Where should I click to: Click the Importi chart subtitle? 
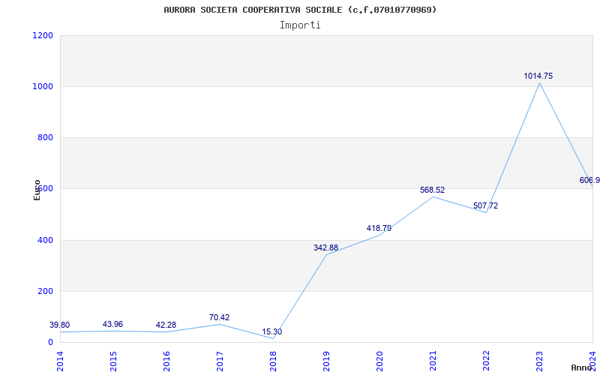(300, 25)
